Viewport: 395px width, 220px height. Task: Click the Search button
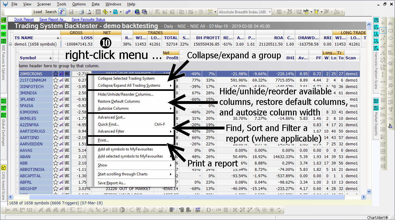[51, 12]
